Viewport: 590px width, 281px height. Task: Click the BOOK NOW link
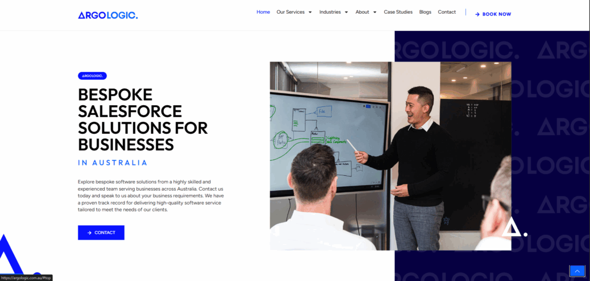click(x=493, y=14)
